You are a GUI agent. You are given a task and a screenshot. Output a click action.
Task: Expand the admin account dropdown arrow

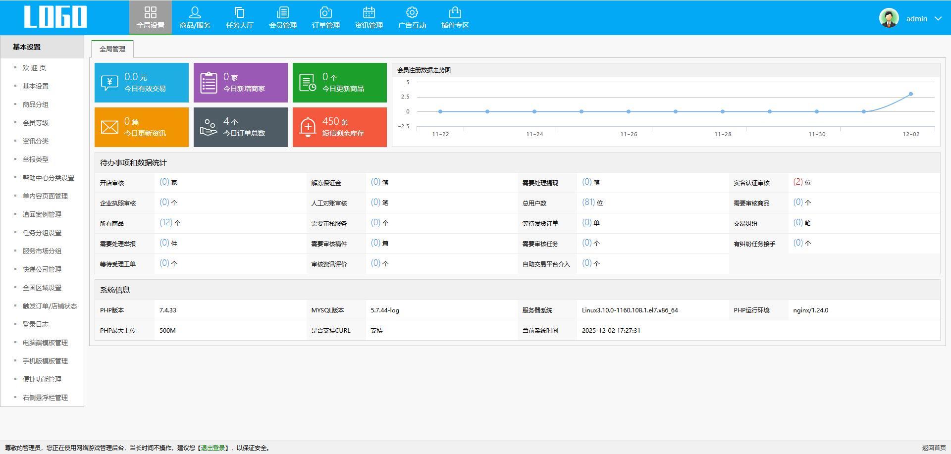pos(938,19)
